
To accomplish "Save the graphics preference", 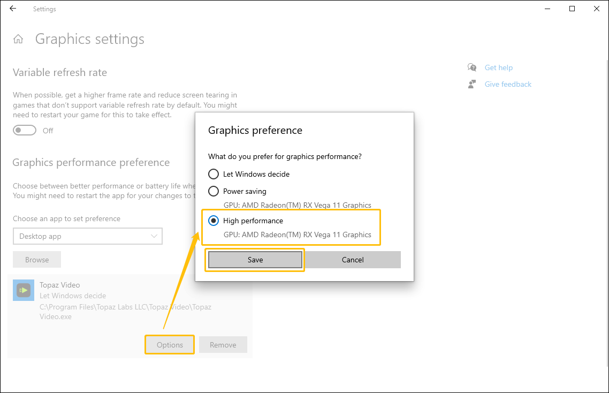I will 255,260.
